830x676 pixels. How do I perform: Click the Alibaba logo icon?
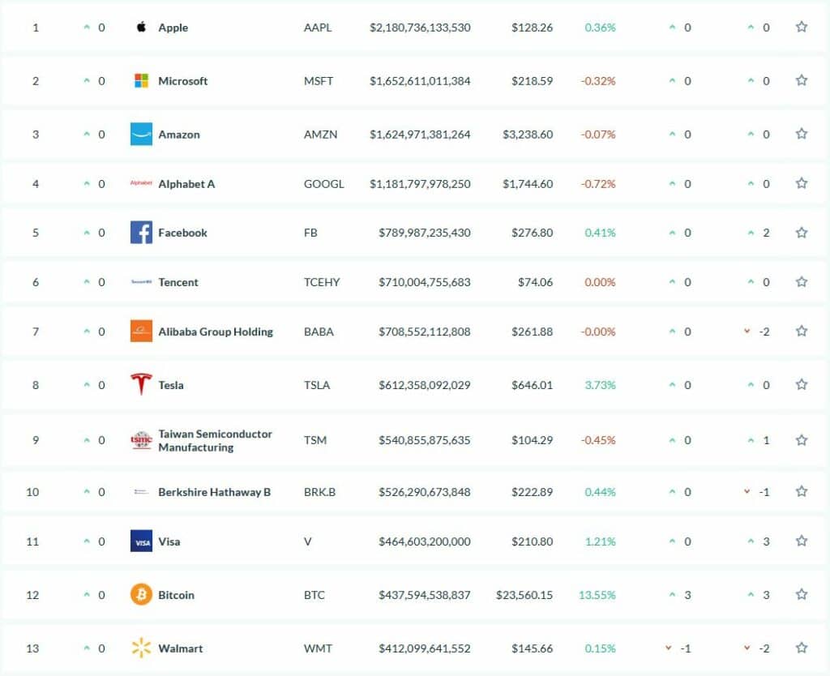[142, 332]
